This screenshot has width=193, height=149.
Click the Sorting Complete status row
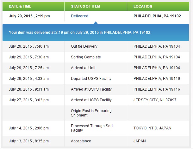point(96,57)
